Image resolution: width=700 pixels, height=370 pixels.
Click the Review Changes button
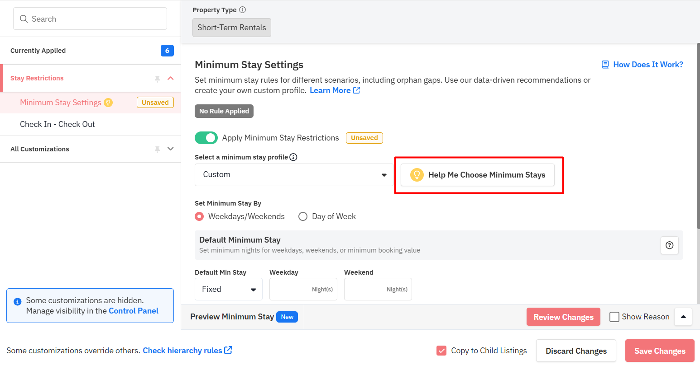coord(563,317)
